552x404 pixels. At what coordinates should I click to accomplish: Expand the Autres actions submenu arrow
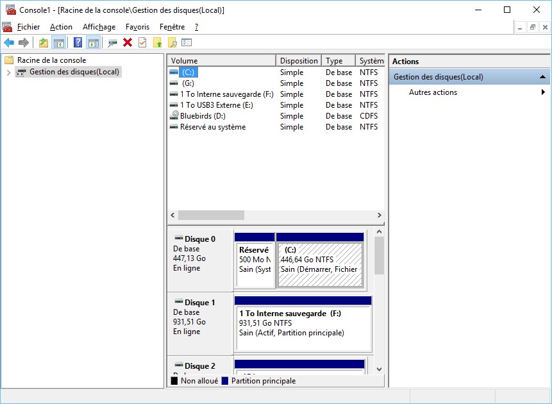click(543, 92)
